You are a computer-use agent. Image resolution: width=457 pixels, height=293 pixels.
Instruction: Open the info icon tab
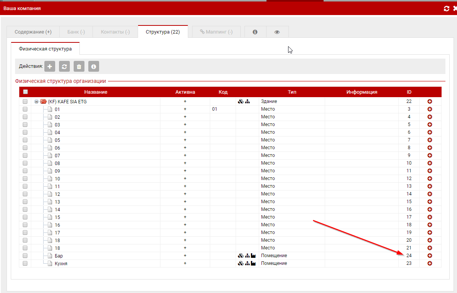pos(255,32)
